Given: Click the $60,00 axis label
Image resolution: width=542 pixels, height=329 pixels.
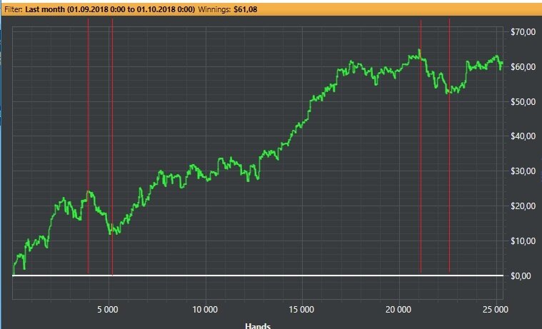Looking at the screenshot, I should pos(523,66).
